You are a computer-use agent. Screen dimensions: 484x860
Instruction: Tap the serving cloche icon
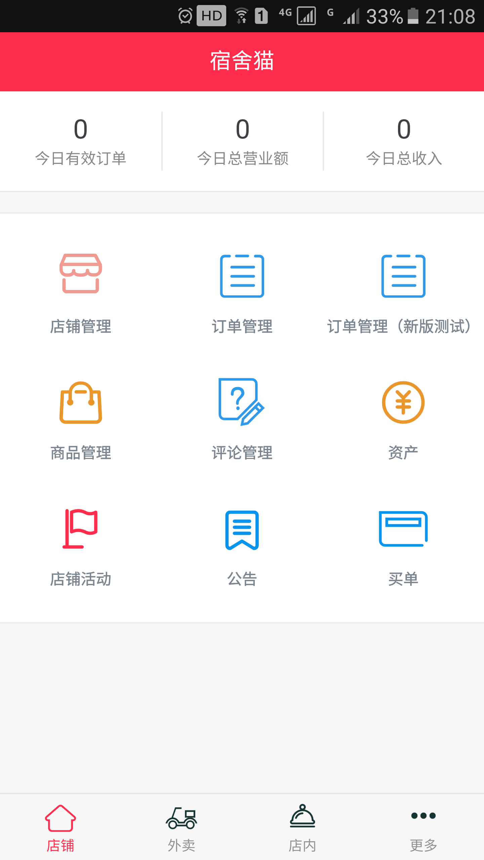pyautogui.click(x=302, y=816)
